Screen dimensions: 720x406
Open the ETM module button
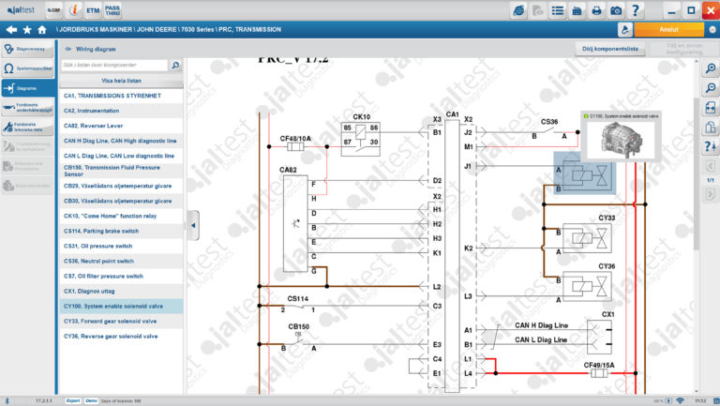93,10
